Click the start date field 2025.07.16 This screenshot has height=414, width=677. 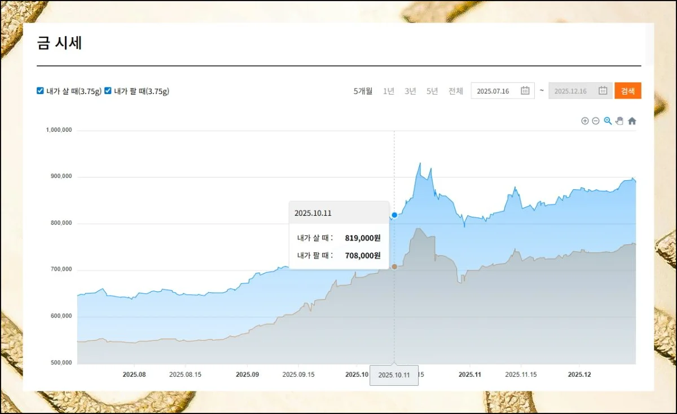tap(494, 91)
